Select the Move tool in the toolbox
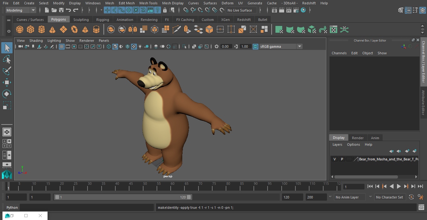This screenshot has width=427, height=220. [x=7, y=82]
